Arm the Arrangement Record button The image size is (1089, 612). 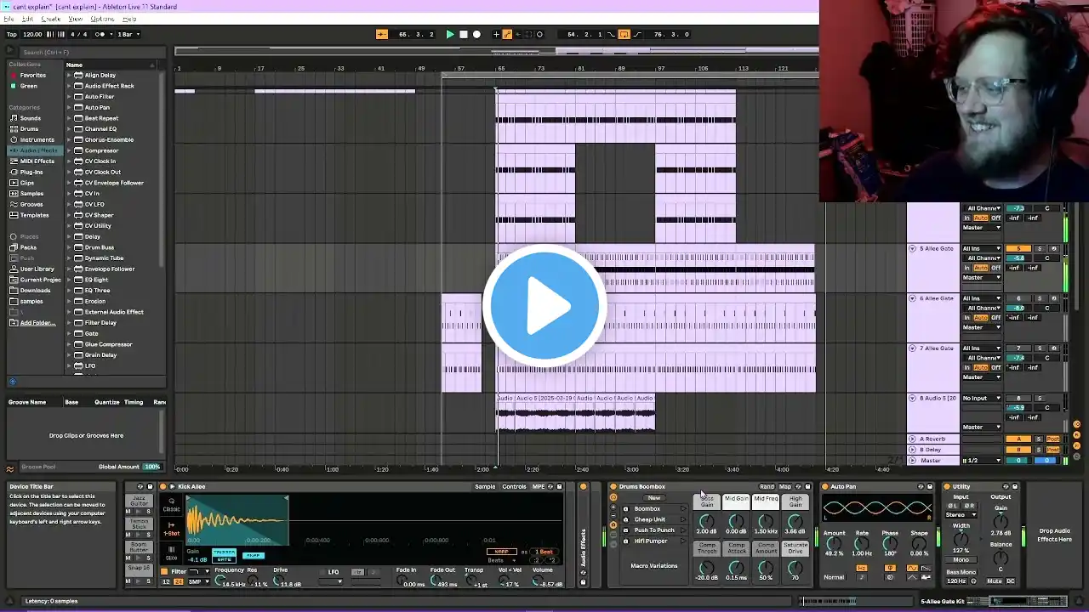click(x=476, y=34)
